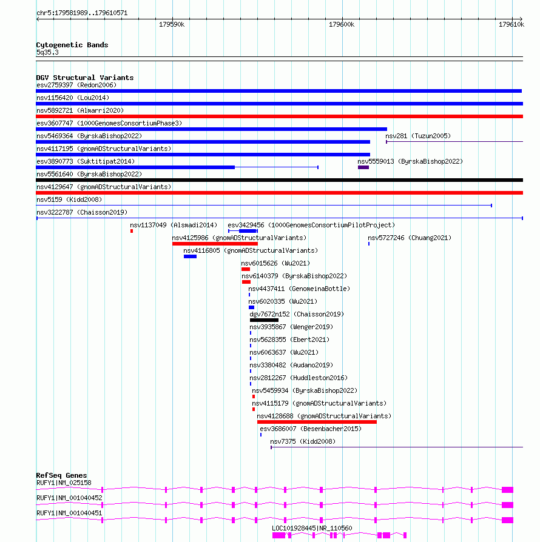
Task: Select the small red nsv1137049 variant marker
Action: pos(132,231)
